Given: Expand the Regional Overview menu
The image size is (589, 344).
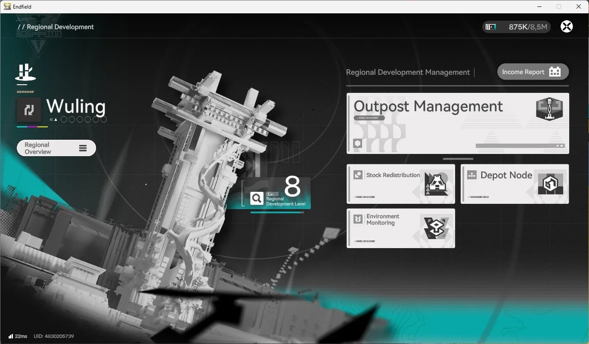Looking at the screenshot, I should coord(56,148).
